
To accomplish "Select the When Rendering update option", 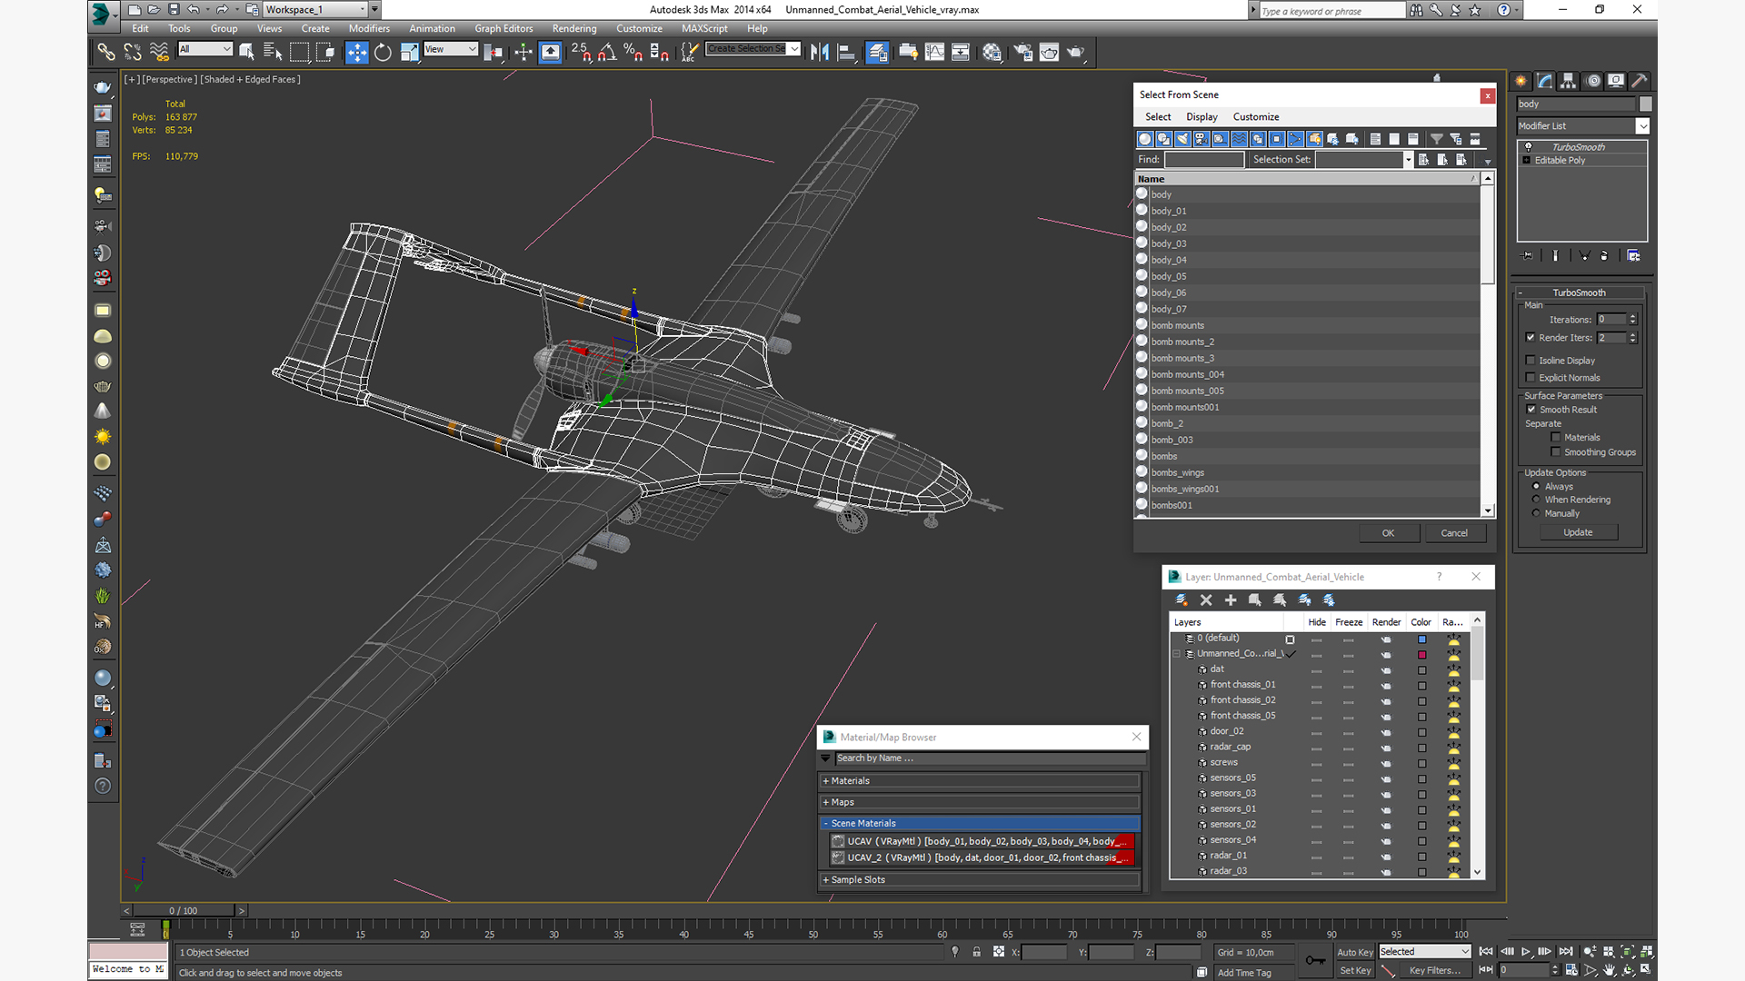I will tap(1537, 500).
